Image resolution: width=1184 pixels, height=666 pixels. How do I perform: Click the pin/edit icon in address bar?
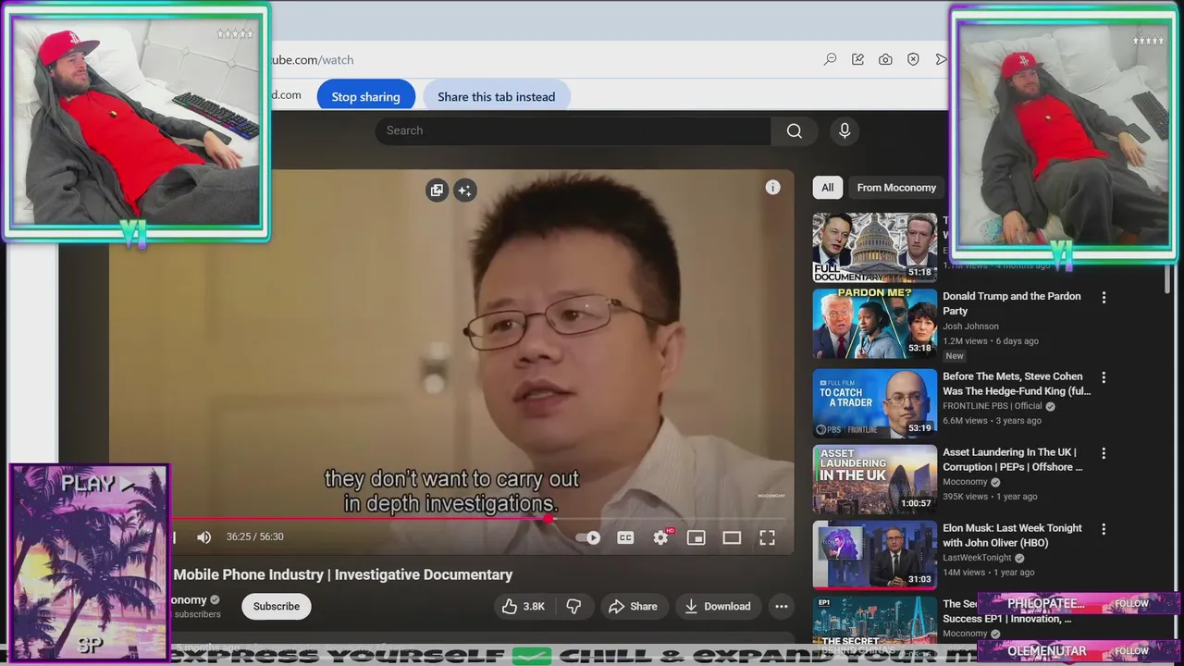click(x=857, y=59)
